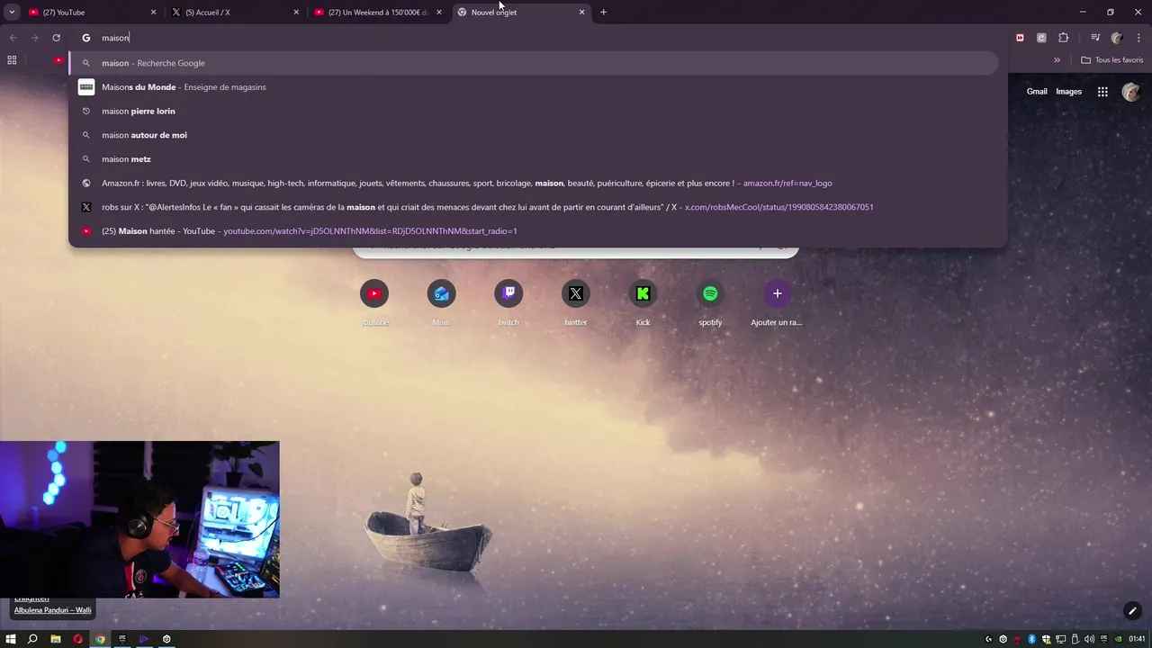Switch to the Un Weekend à 150'000€ tab
1152x648 pixels.
[x=378, y=13]
